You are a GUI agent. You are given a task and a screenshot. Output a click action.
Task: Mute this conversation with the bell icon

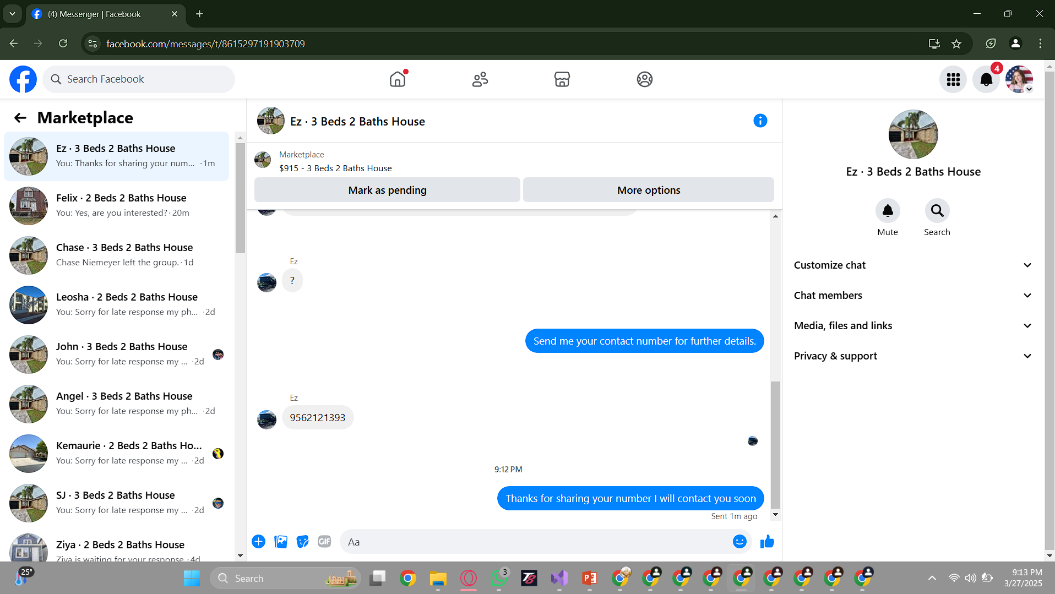click(x=888, y=210)
